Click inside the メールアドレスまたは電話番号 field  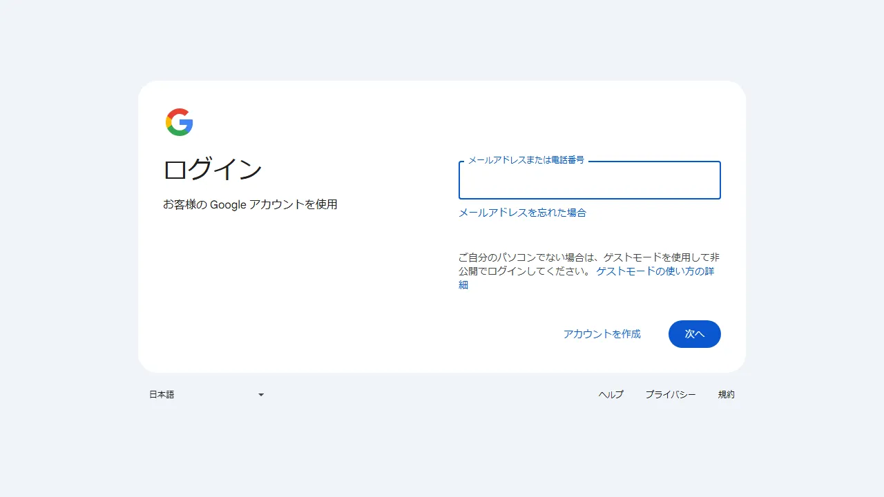589,181
